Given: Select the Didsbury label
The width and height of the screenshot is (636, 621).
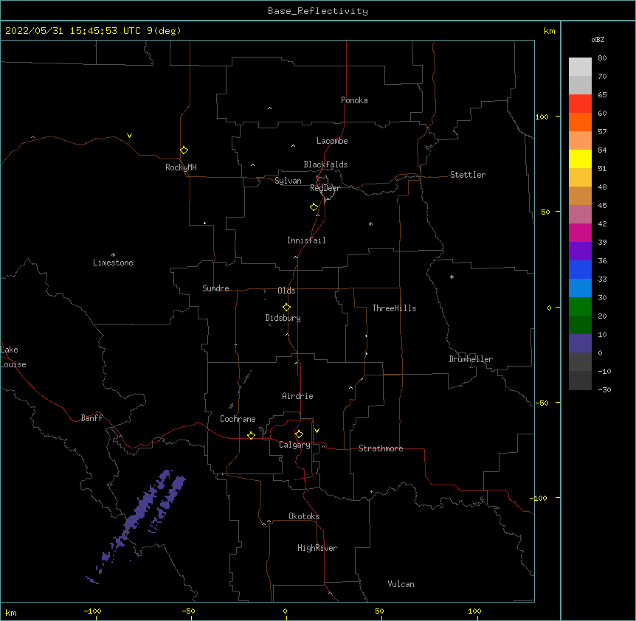Looking at the screenshot, I should point(283,318).
